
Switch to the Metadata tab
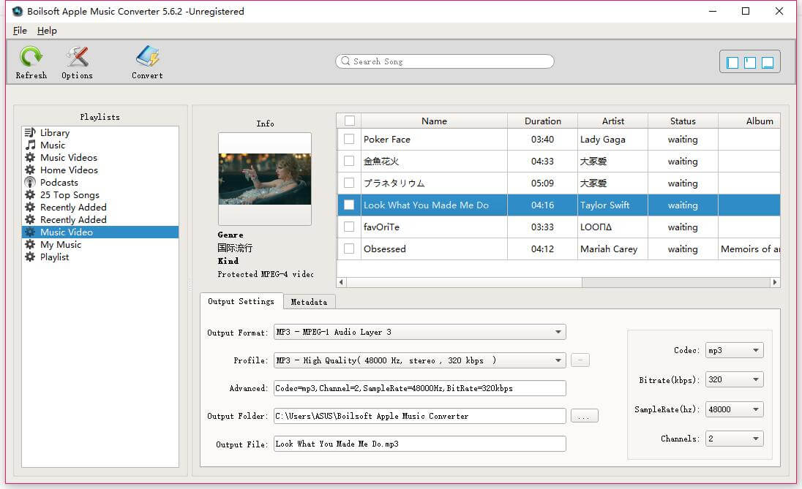309,302
